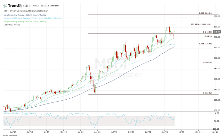Click the small blue arrow marker near 226.66
The width and height of the screenshot is (224, 137).
click(170, 44)
